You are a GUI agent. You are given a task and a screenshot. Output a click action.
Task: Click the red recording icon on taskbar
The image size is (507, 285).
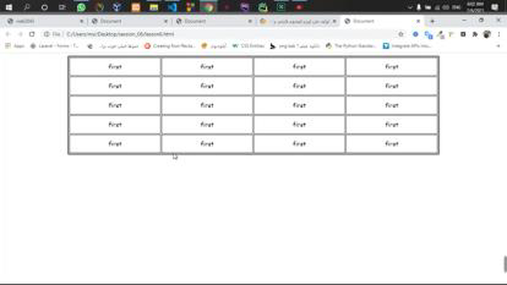coord(299,7)
